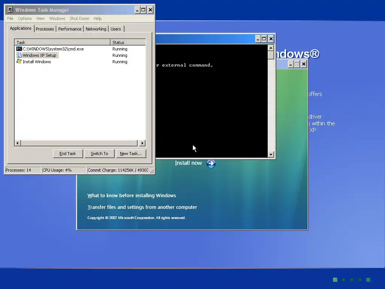Open the View menu

click(40, 18)
